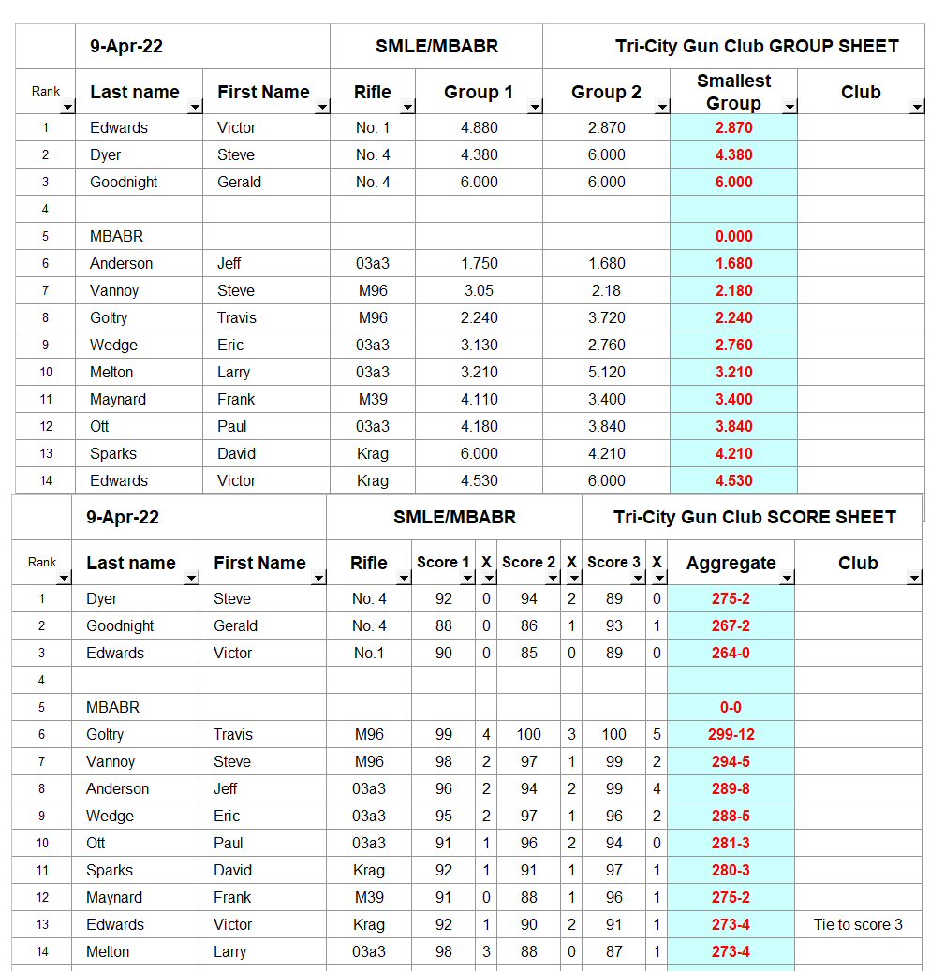Select the 'Tie to score 3' note cell
The image size is (930, 971).
pos(858,925)
